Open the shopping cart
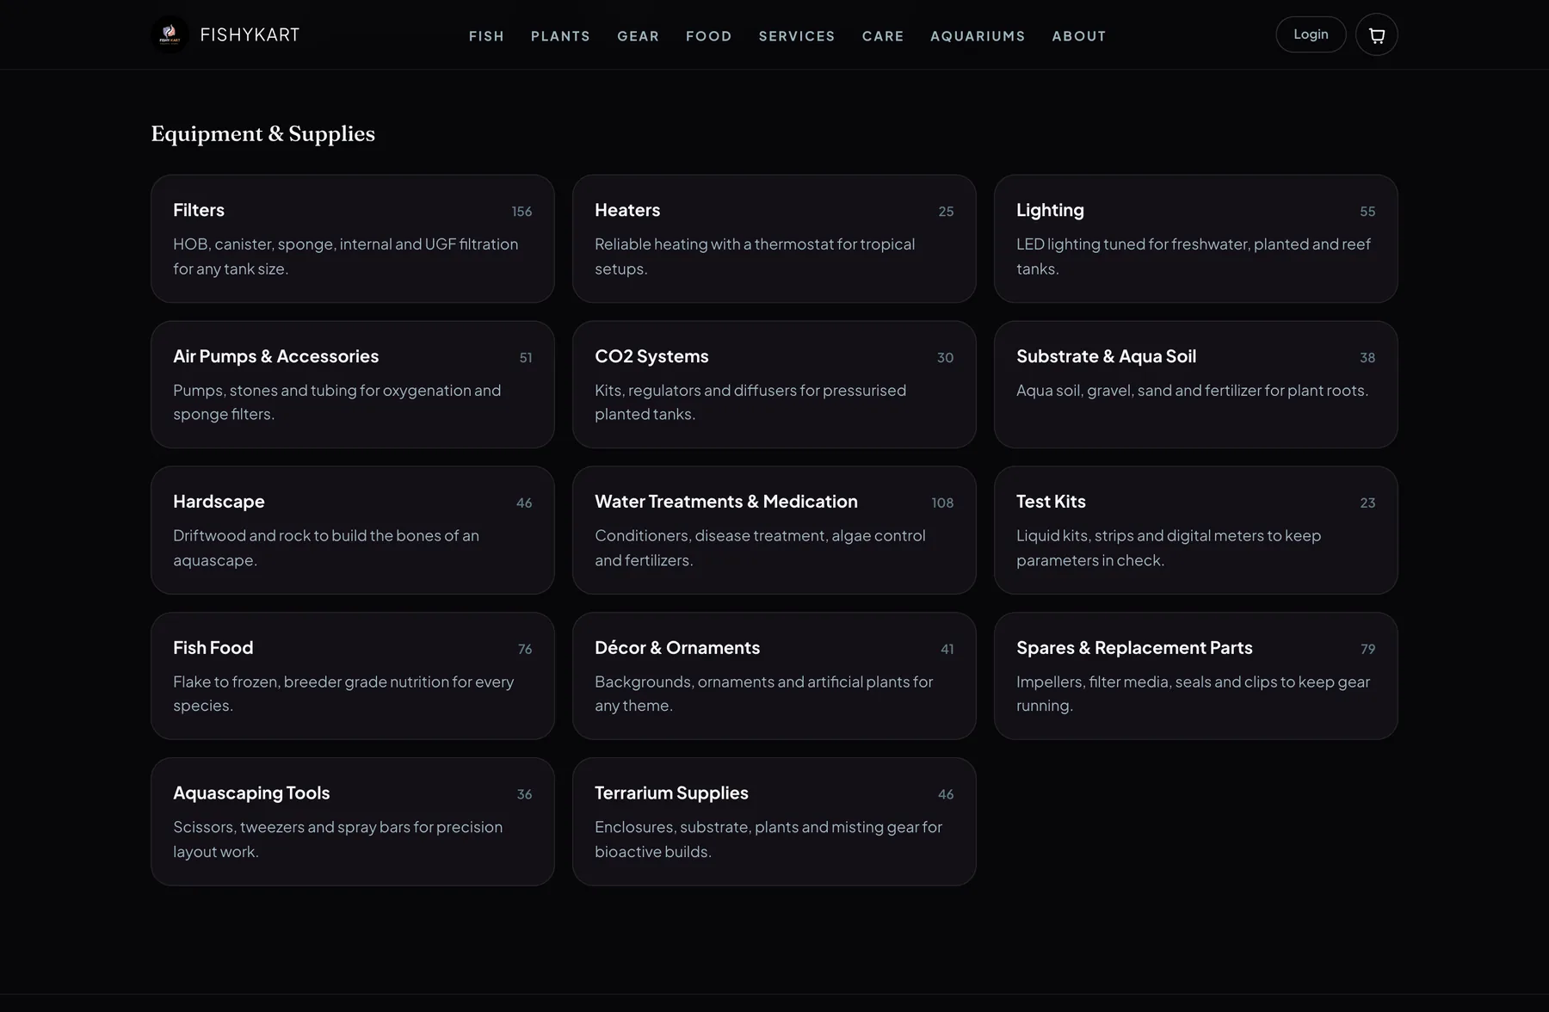 click(1376, 34)
